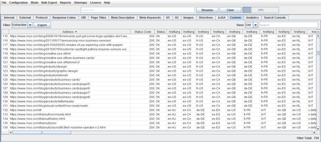Switch to the External tab
The height and width of the screenshot is (142, 321).
25,18
